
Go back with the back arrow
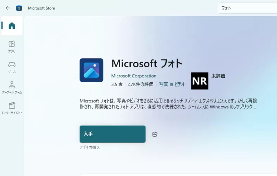(x=8, y=8)
